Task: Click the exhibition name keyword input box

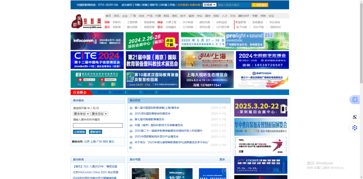Action: (98, 125)
